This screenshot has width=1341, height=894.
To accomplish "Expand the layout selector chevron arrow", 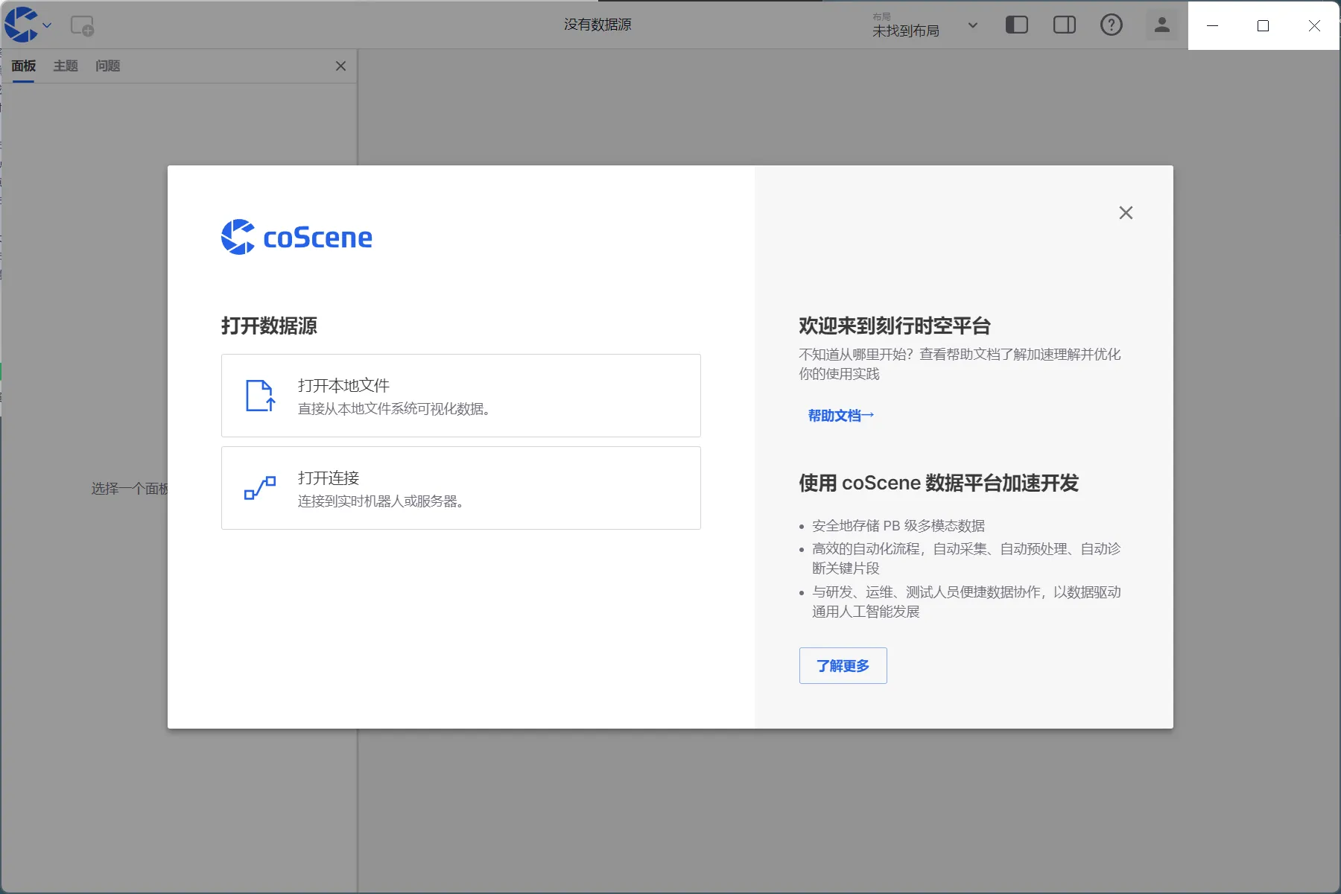I will pyautogui.click(x=972, y=25).
